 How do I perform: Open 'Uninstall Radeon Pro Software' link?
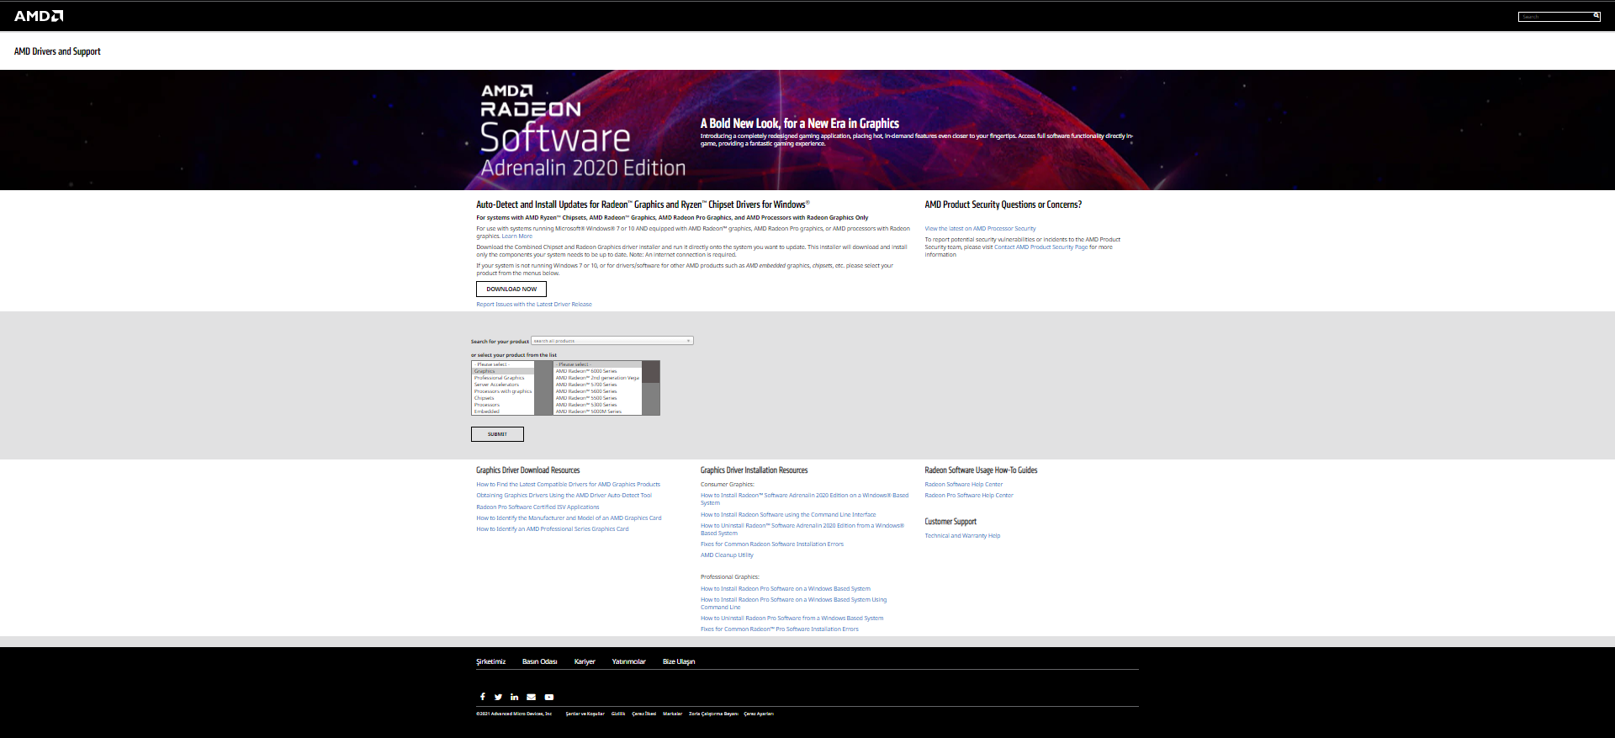[x=792, y=619]
